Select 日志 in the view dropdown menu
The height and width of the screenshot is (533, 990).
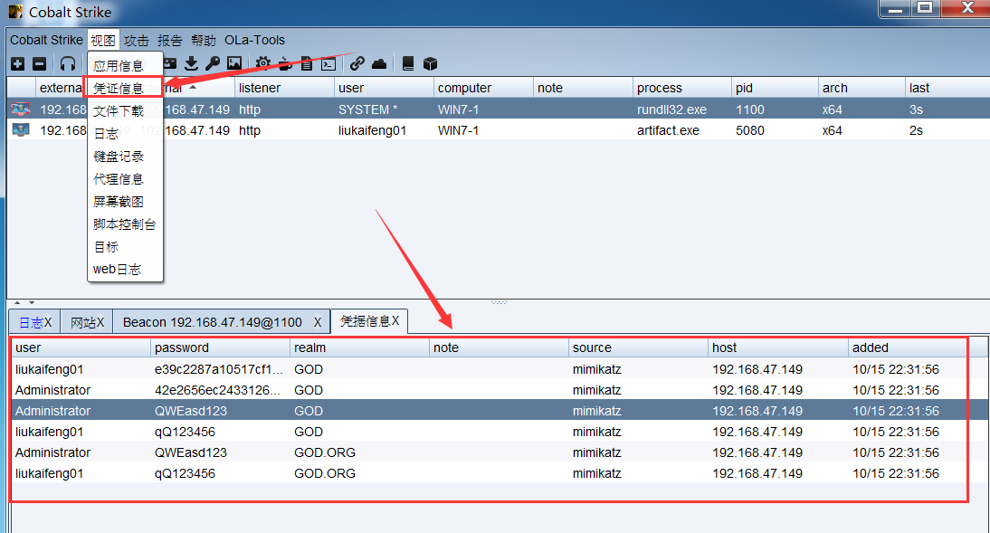click(x=125, y=134)
